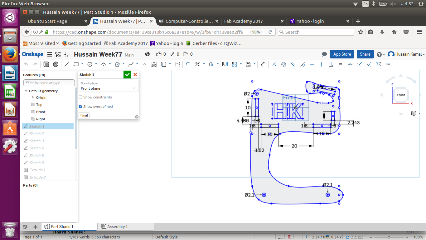Open pattern tool dropdown arrow
Screen dimensions: 426x240
pyautogui.click(x=241, y=64)
